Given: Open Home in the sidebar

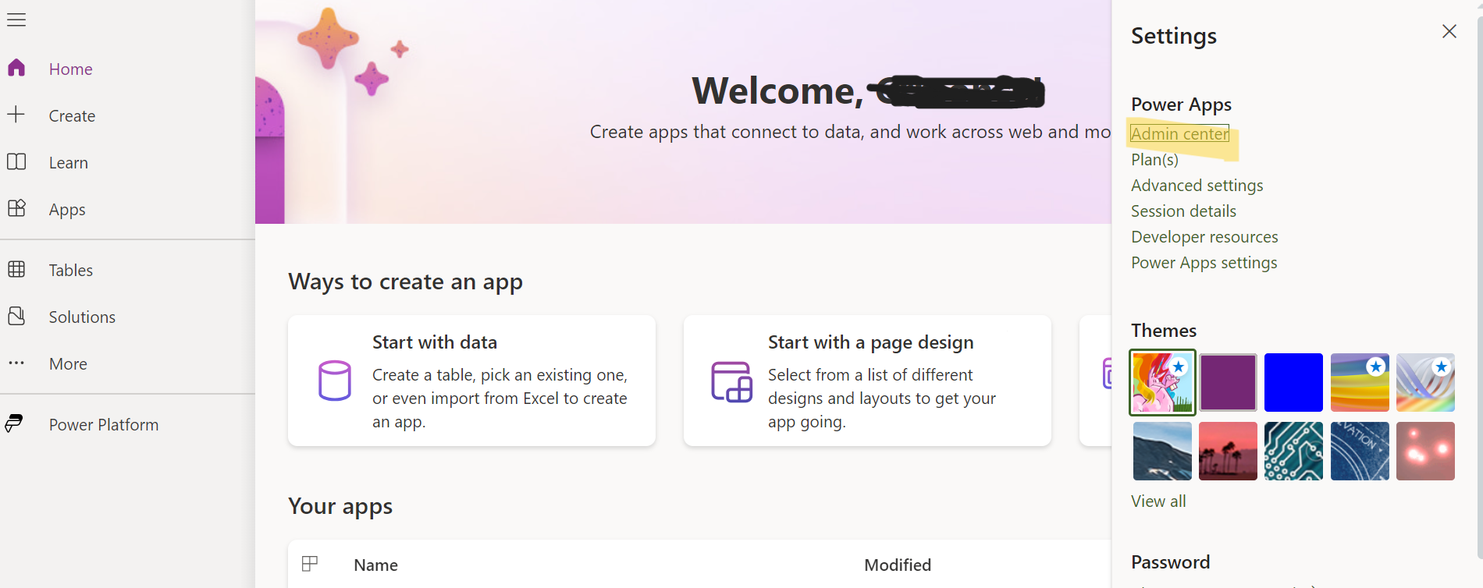Looking at the screenshot, I should coord(71,69).
